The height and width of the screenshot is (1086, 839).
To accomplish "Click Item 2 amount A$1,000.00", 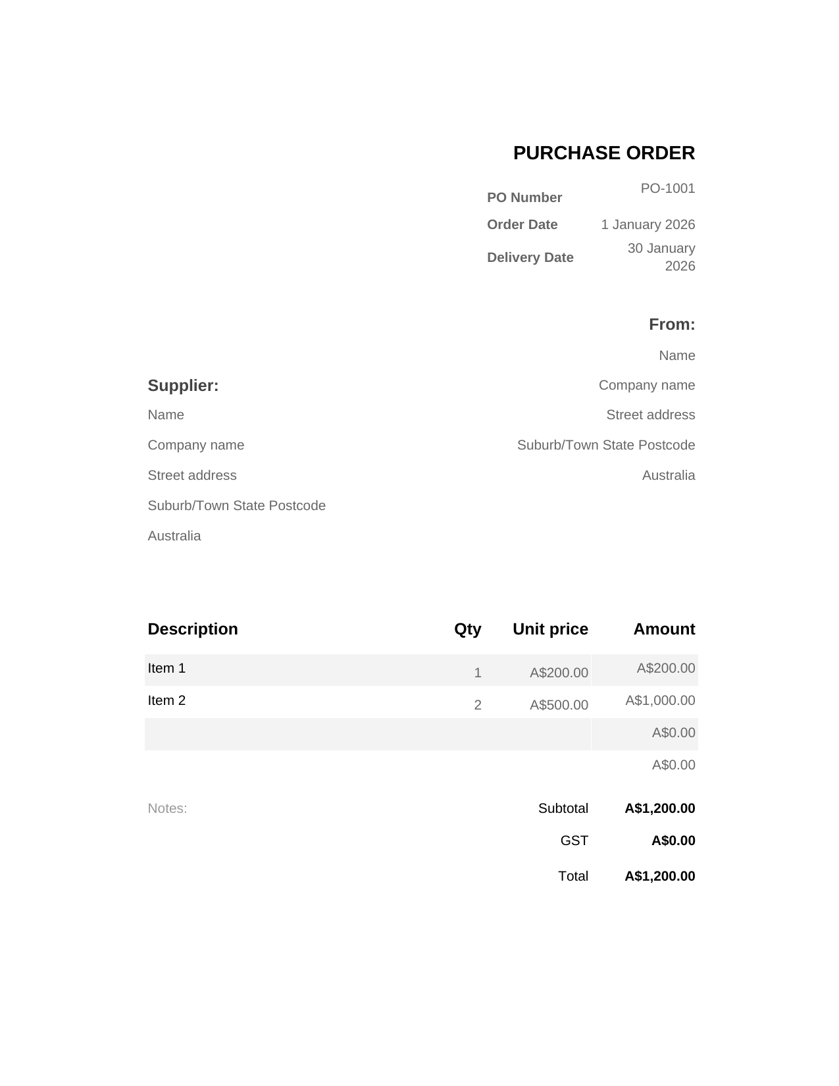I will pyautogui.click(x=660, y=700).
